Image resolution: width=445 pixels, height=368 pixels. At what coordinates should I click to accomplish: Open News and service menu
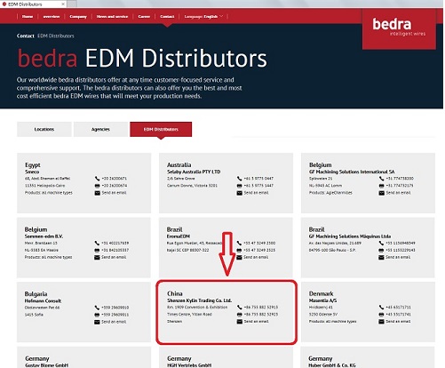tap(112, 16)
